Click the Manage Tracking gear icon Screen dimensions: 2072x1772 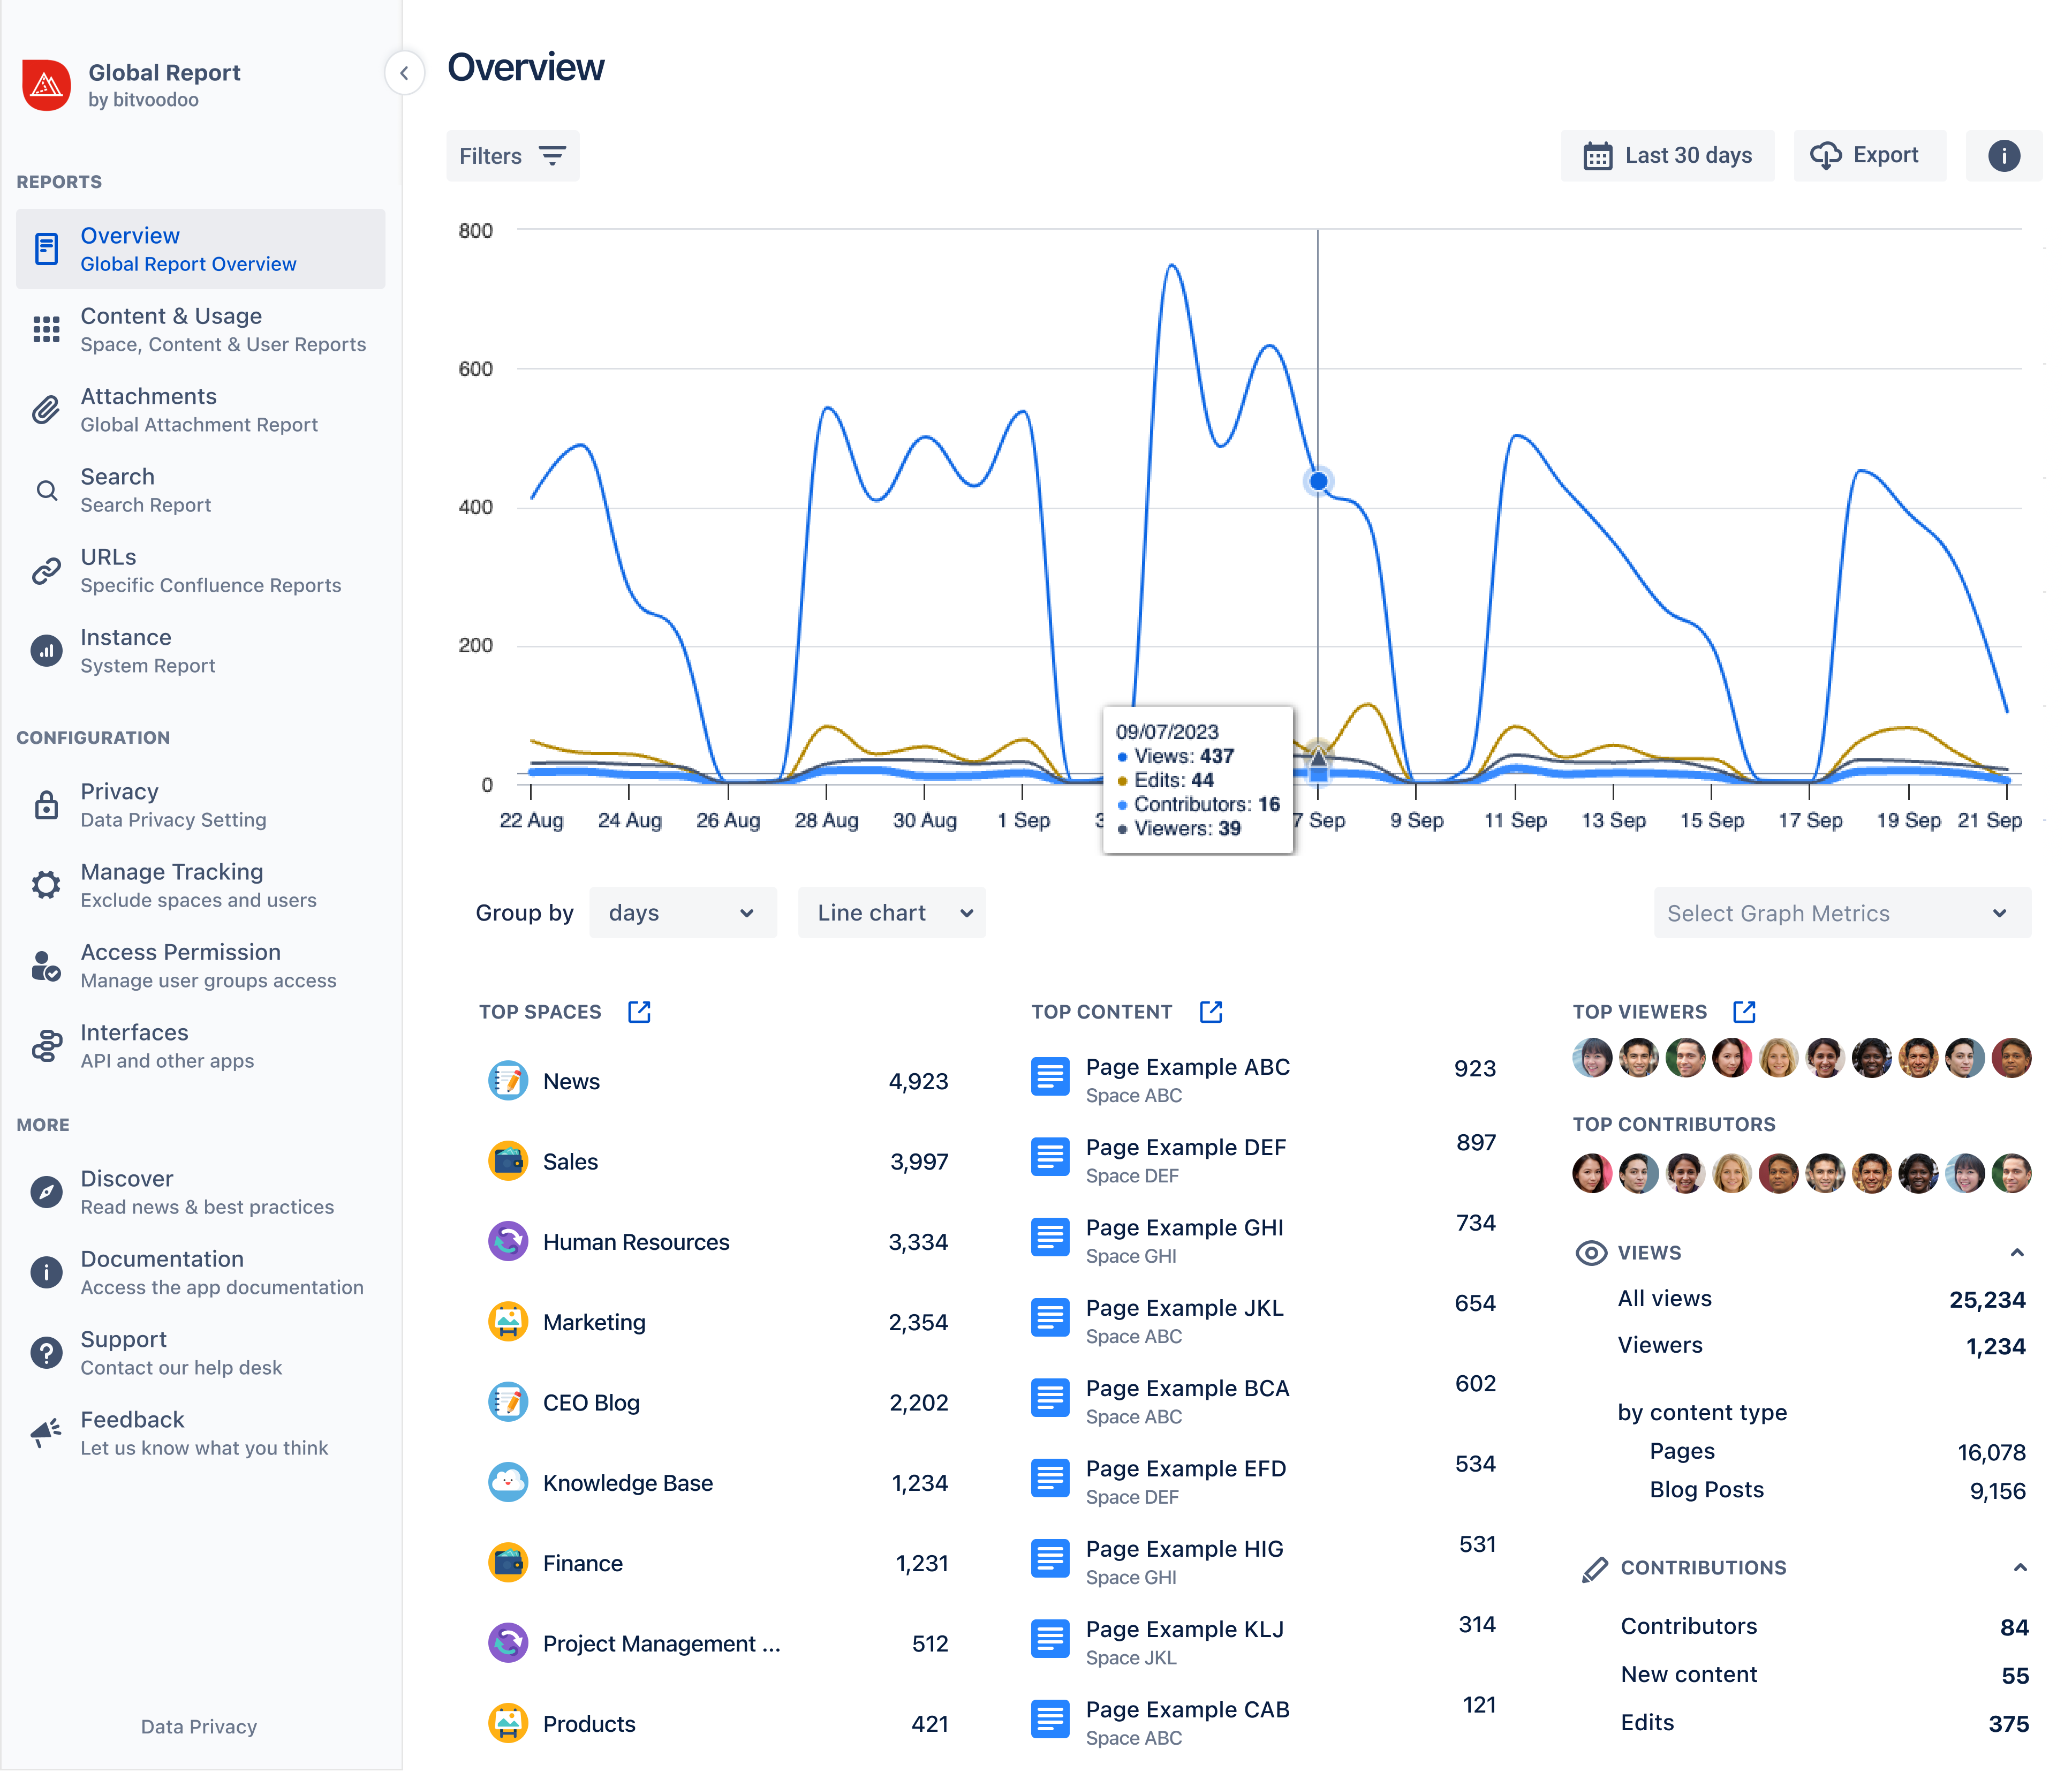click(46, 885)
